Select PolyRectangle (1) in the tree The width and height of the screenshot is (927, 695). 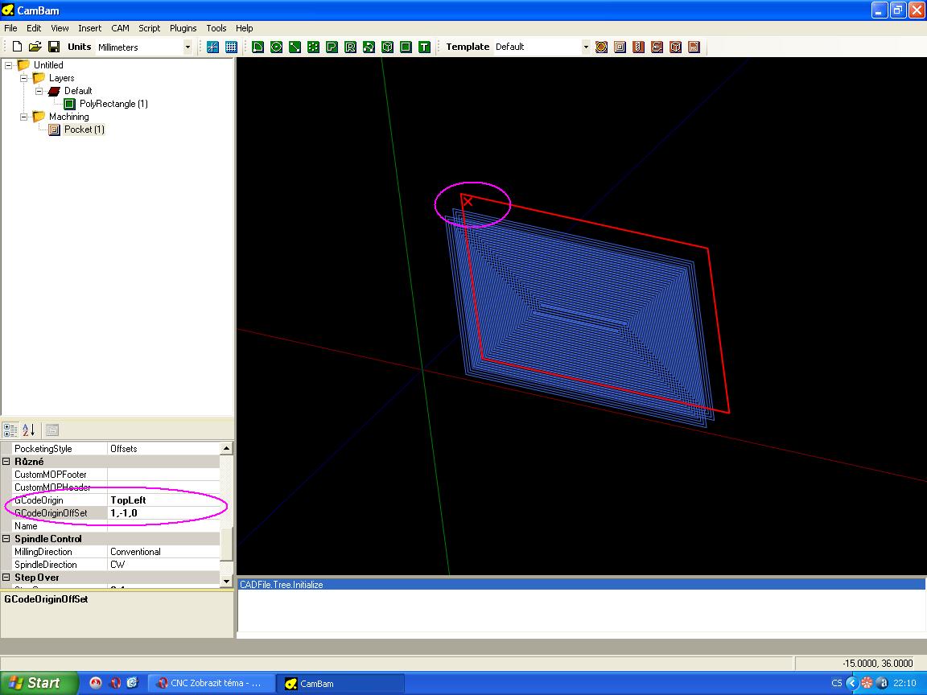pyautogui.click(x=113, y=104)
